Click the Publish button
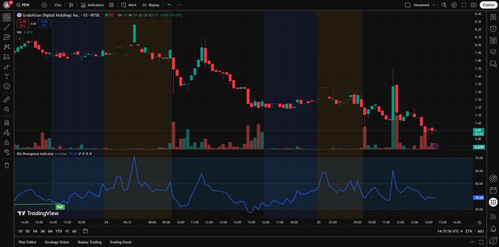 (x=488, y=5)
